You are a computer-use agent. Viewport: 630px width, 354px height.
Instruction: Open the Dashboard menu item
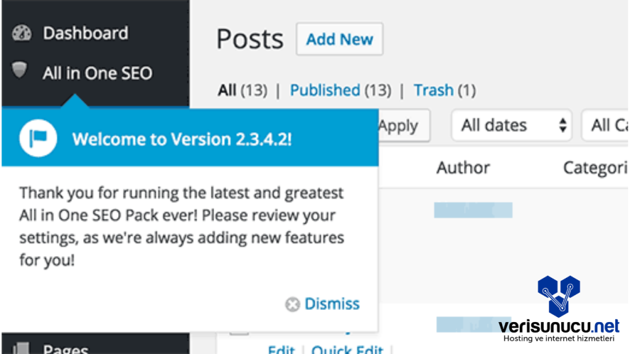86,33
